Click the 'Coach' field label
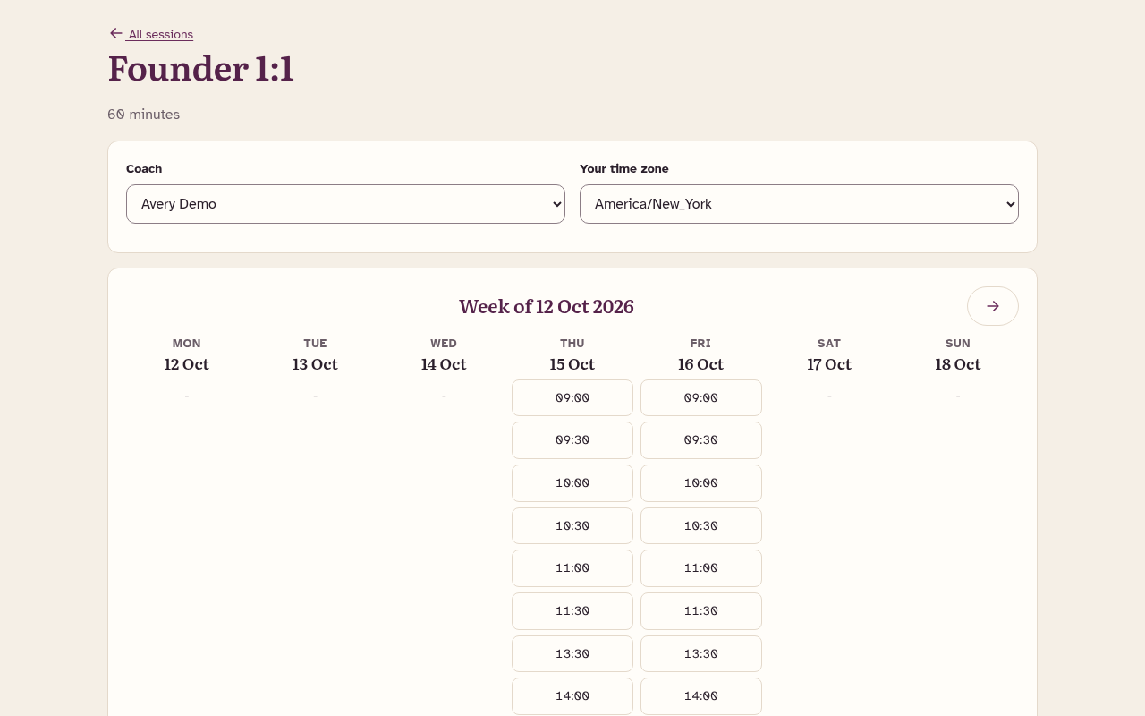The image size is (1145, 716). point(144,168)
